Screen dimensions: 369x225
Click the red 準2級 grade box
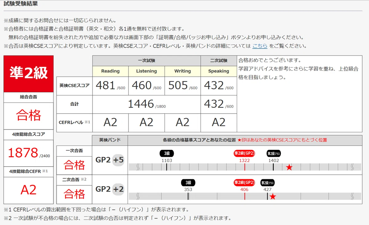[x=29, y=74]
